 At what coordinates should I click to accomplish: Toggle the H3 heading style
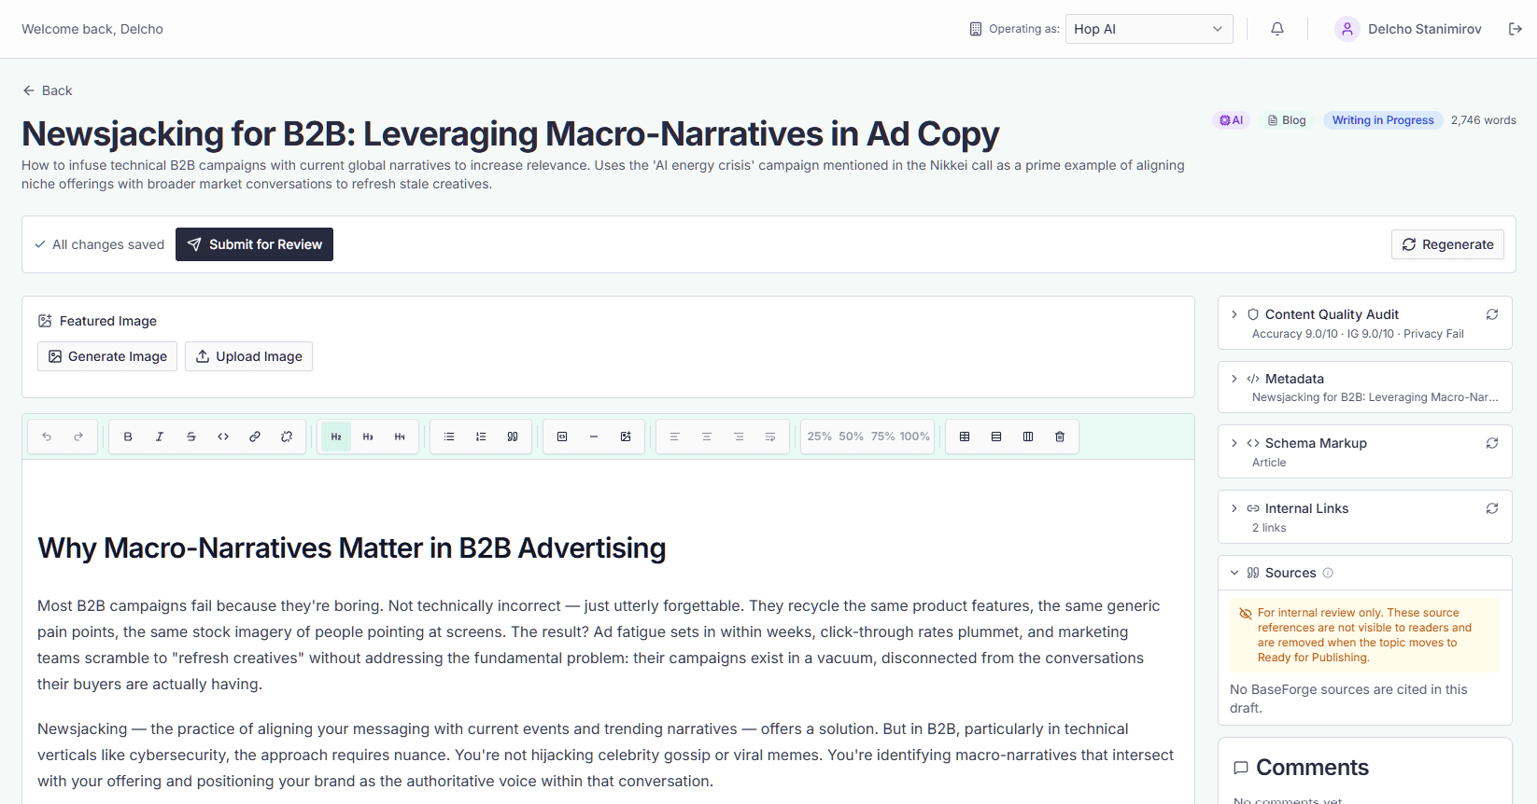pyautogui.click(x=368, y=437)
